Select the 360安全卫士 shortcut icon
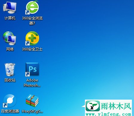 pos(32,38)
